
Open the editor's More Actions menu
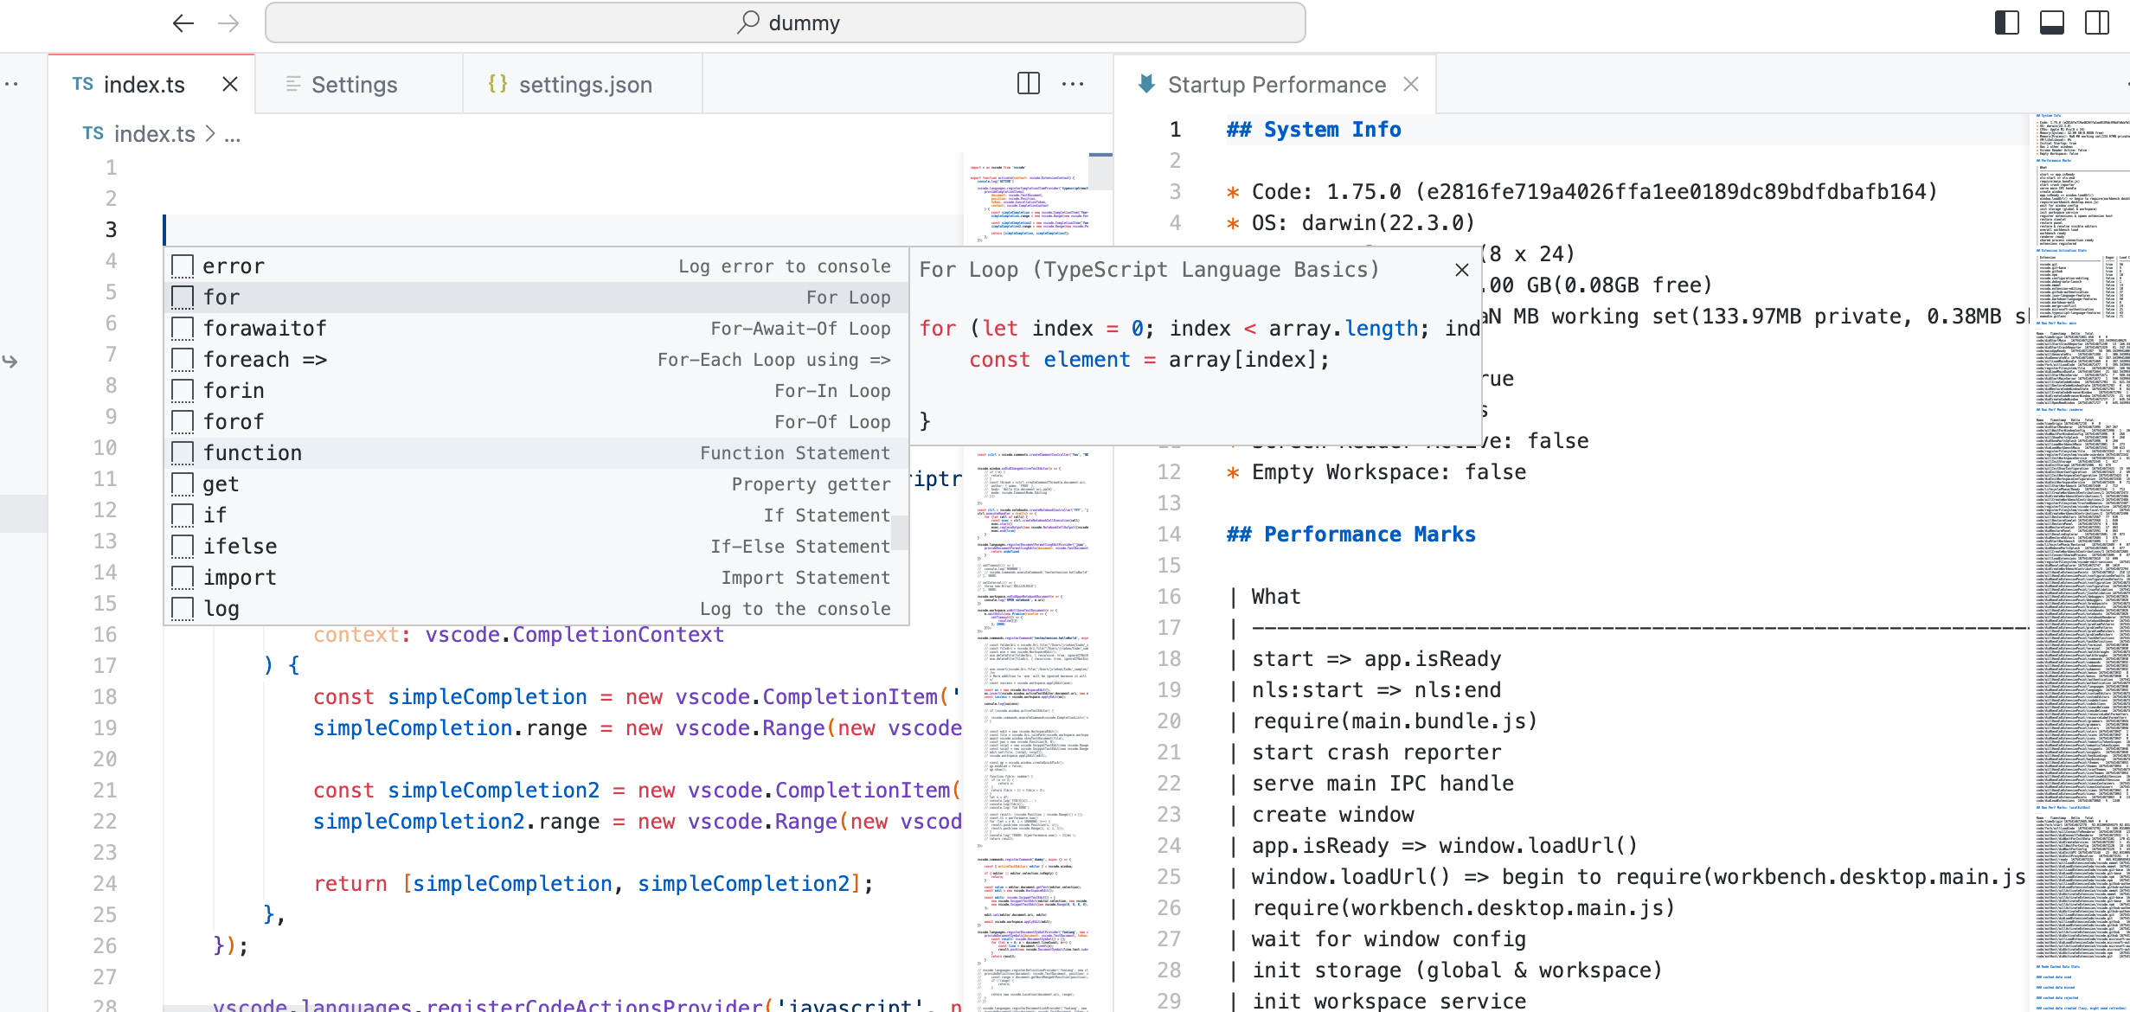tap(1074, 83)
